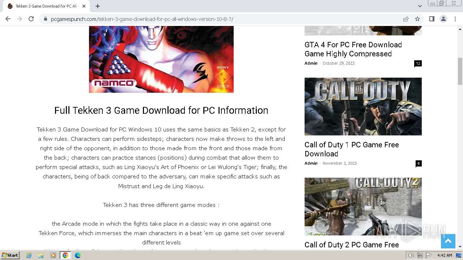
Task: Open the Windows Start menu
Action: click(x=10, y=255)
